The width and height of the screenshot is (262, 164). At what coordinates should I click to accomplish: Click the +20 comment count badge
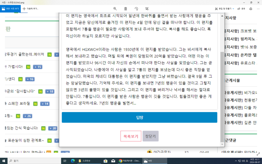pos(53,128)
